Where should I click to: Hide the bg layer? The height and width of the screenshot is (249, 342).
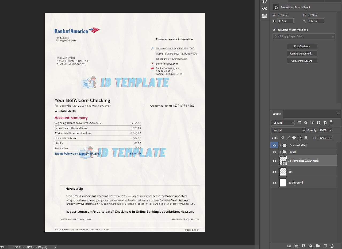click(274, 172)
